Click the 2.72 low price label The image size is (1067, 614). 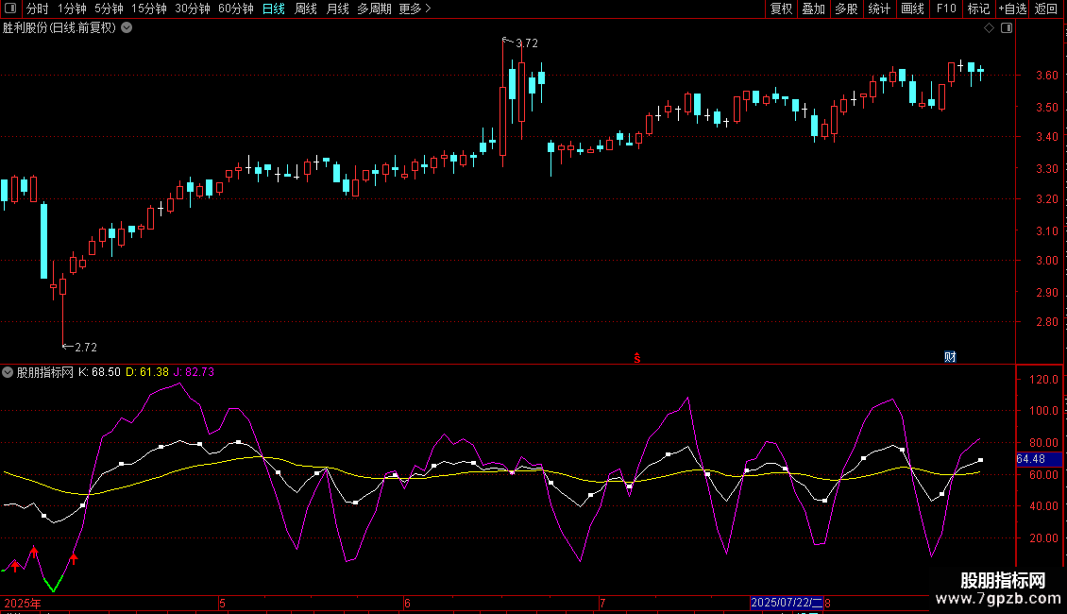[86, 348]
